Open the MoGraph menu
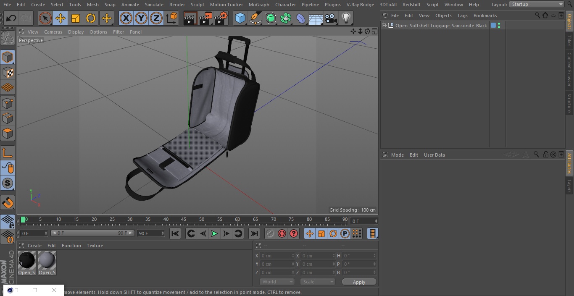The image size is (574, 296). tap(259, 5)
